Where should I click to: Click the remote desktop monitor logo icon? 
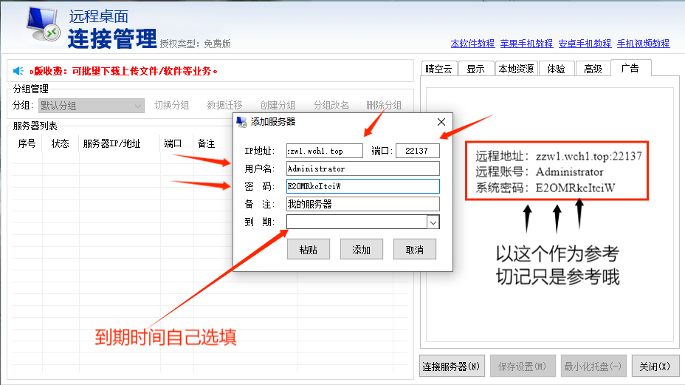coord(44,27)
